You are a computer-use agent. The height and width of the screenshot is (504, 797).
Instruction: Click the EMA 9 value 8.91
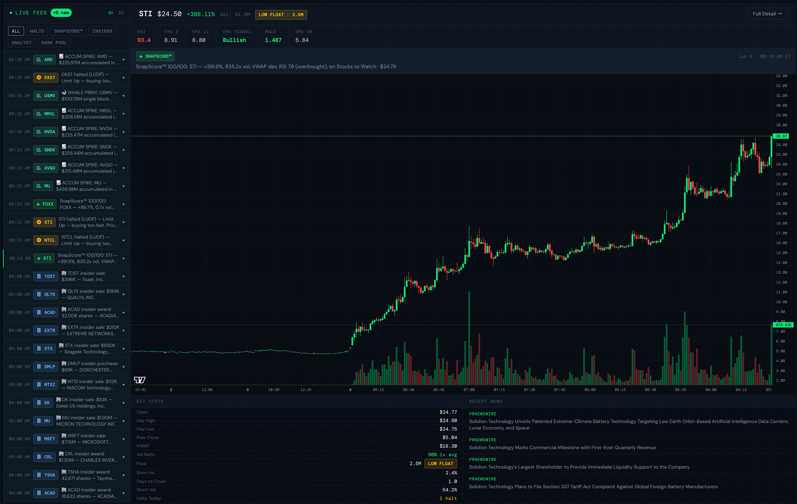[x=171, y=40]
